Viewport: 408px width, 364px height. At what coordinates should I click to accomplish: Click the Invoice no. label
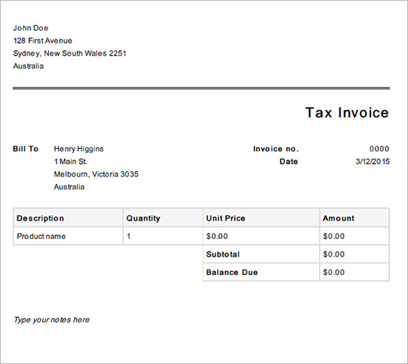click(276, 149)
